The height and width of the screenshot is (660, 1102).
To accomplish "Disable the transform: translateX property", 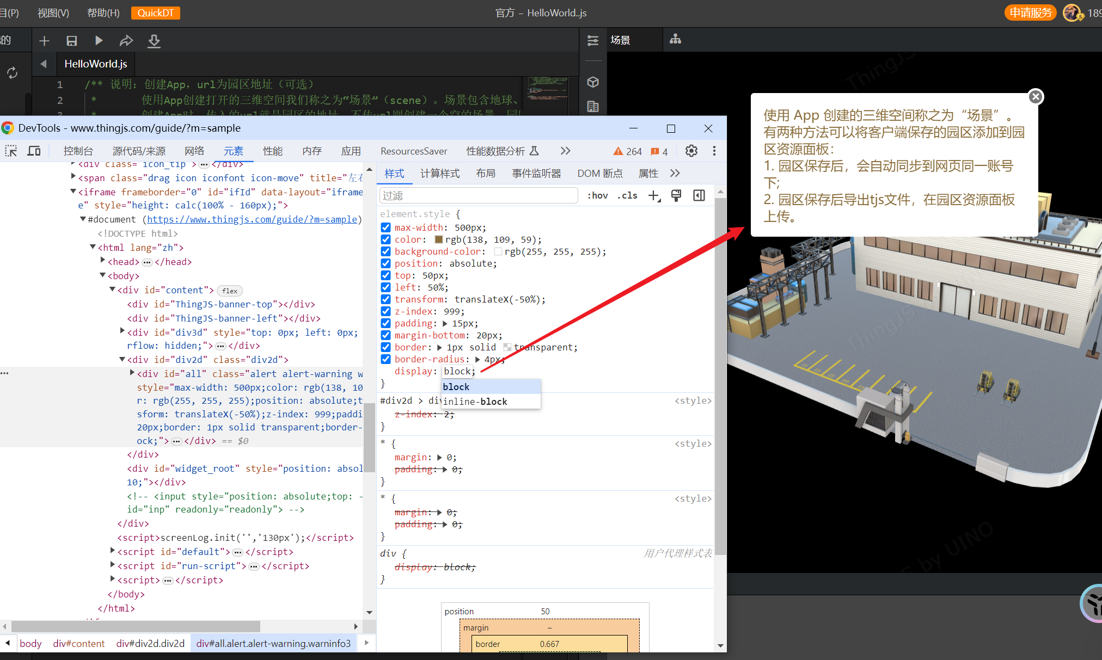I will click(385, 299).
